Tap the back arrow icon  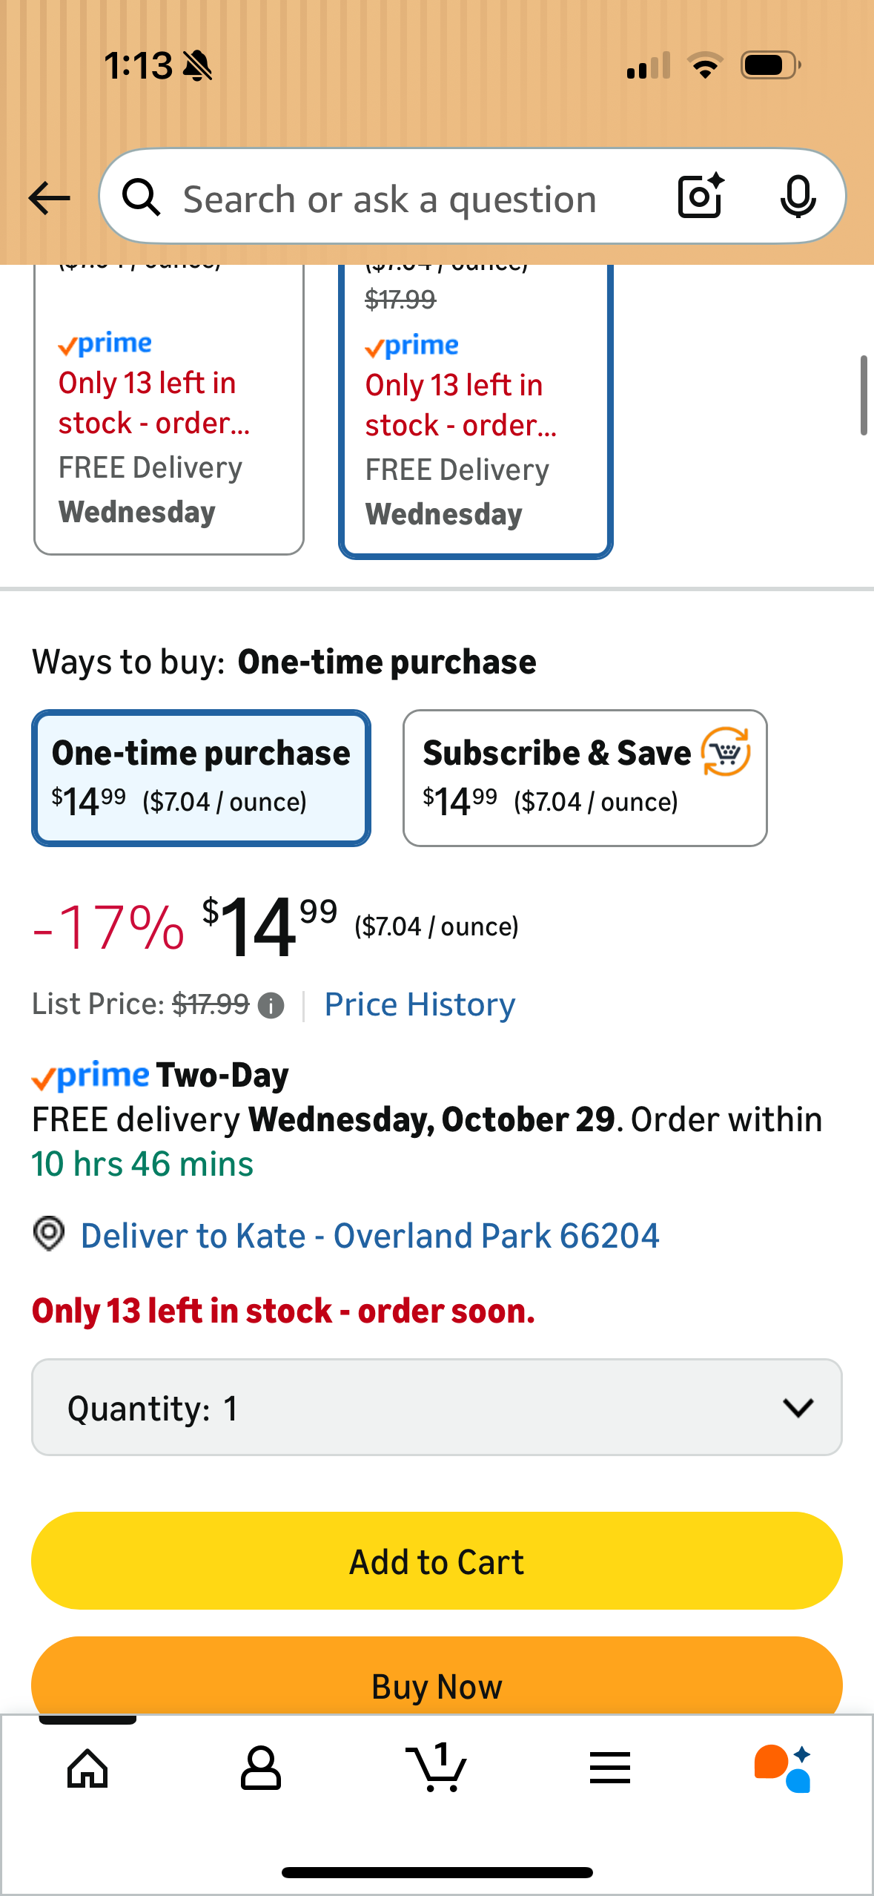(49, 198)
